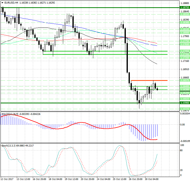
Task: Click the 1.17450 price label on axis
Action: tap(184, 51)
